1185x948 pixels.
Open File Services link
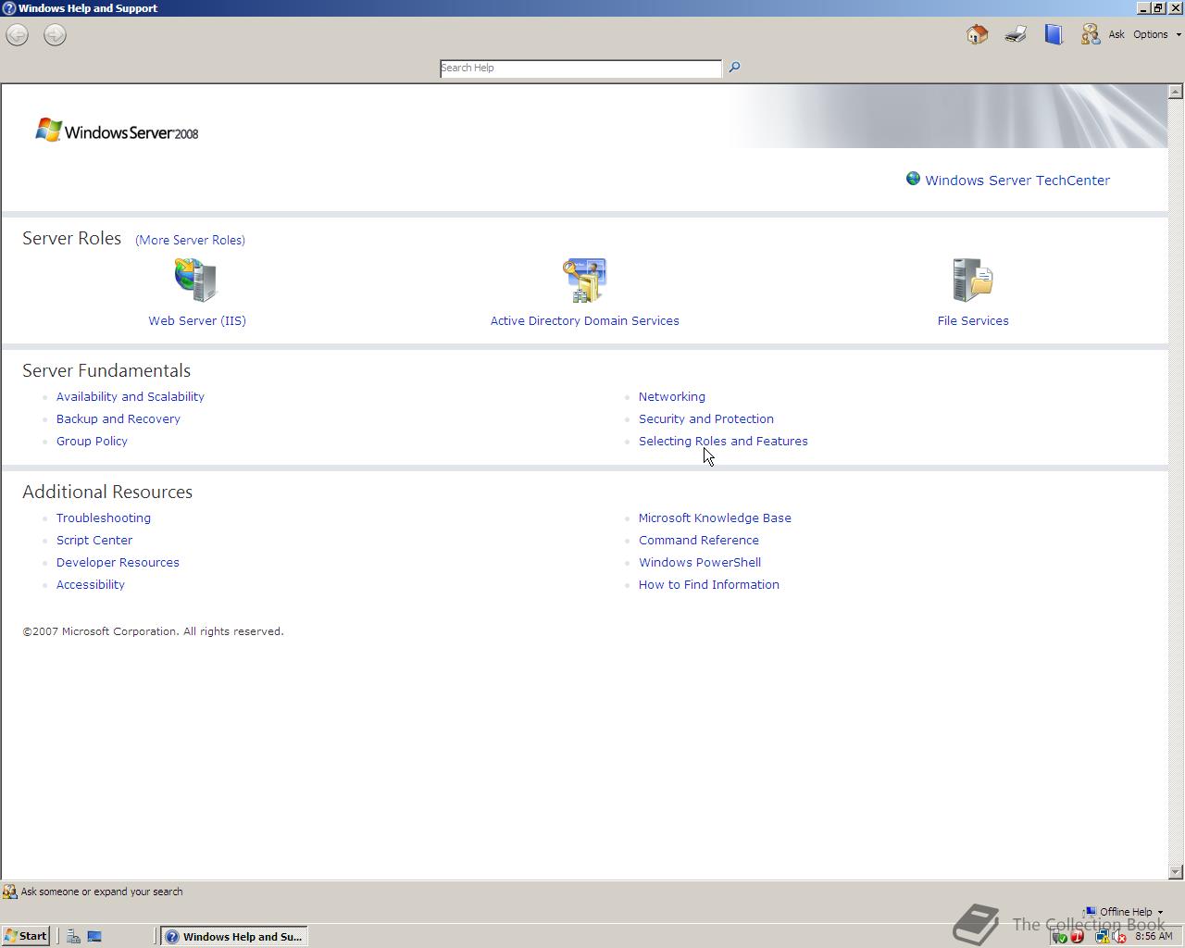point(973,320)
